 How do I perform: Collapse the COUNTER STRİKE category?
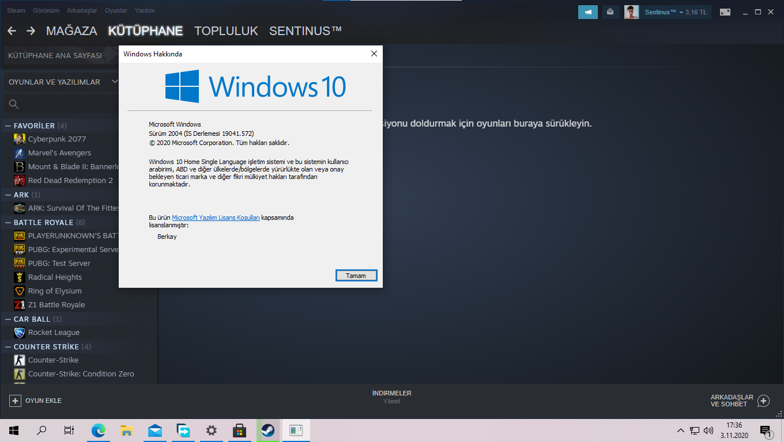[8, 346]
